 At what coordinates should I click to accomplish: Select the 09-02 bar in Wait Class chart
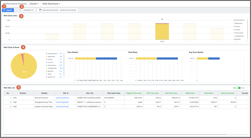tap(162, 31)
